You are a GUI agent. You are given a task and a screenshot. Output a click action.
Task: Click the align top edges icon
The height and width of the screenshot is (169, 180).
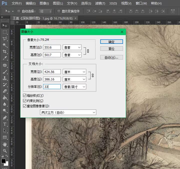pyautogui.click(x=88, y=11)
